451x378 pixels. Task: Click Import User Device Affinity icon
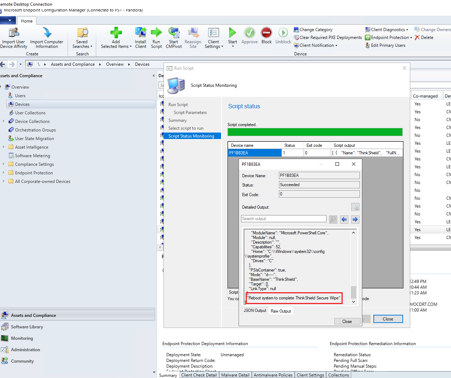(x=14, y=33)
